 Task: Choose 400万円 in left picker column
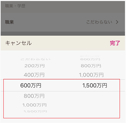(34, 75)
